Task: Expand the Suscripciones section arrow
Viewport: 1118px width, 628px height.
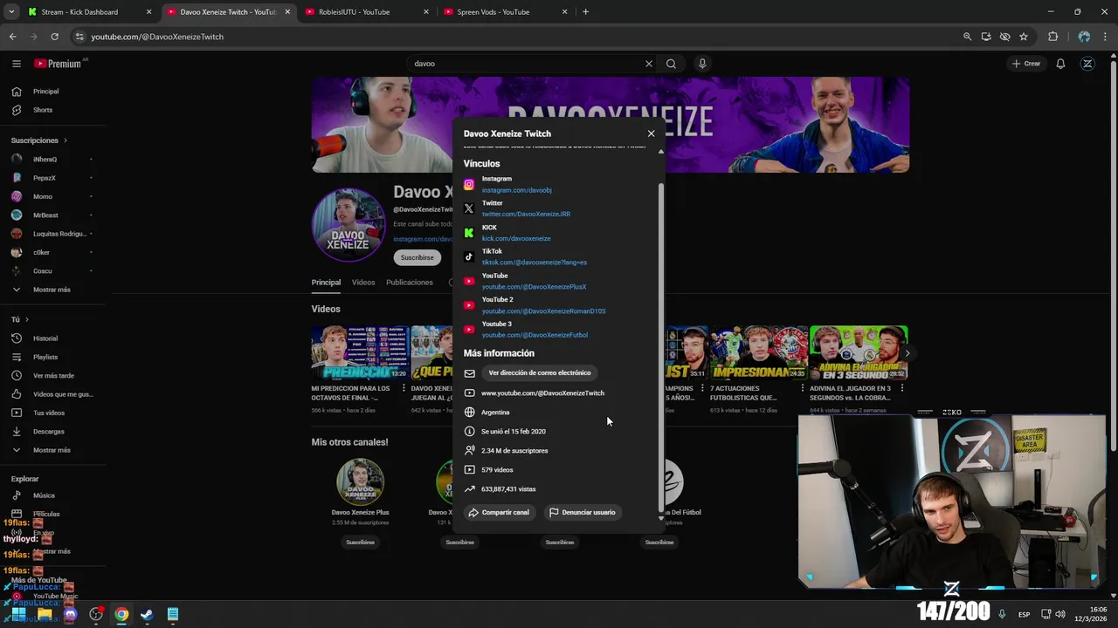Action: 65,140
